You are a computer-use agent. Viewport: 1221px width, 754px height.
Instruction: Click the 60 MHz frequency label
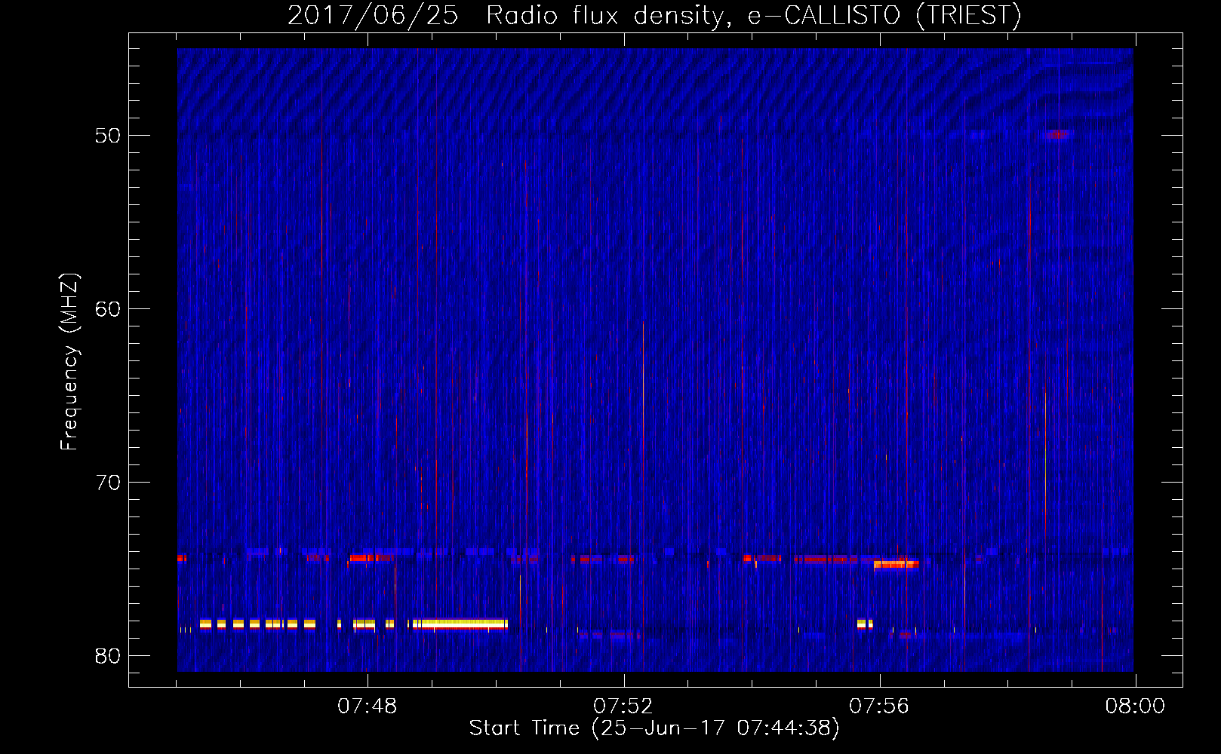click(x=109, y=309)
